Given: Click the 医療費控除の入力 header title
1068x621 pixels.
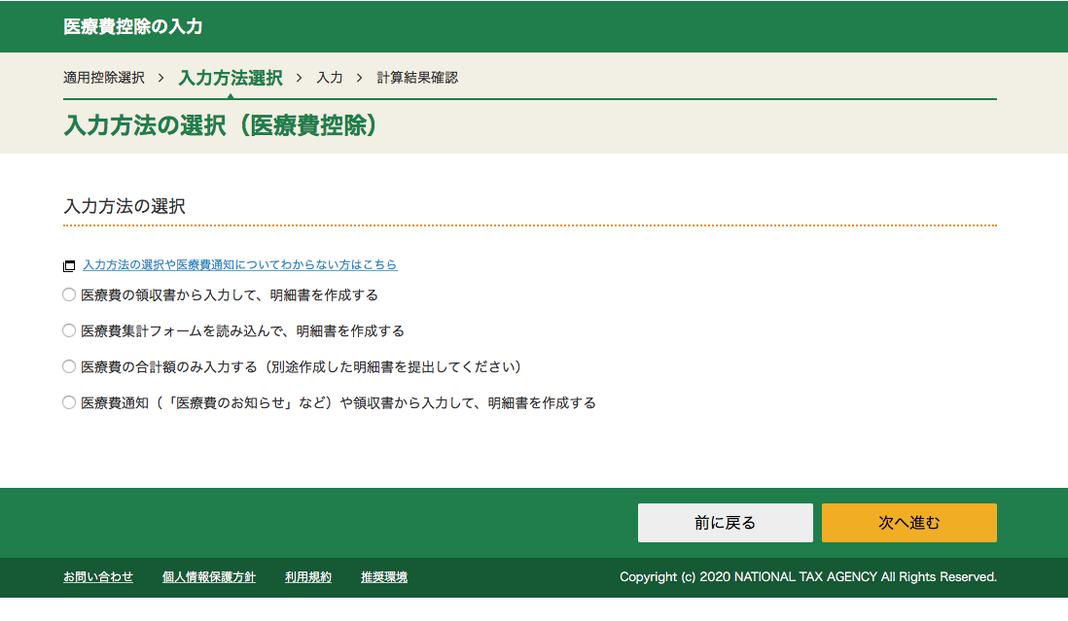Looking at the screenshot, I should point(133,27).
